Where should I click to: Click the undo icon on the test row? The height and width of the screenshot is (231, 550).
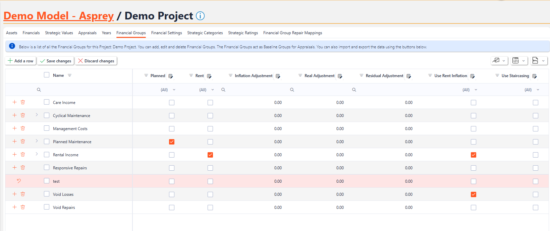[19, 181]
